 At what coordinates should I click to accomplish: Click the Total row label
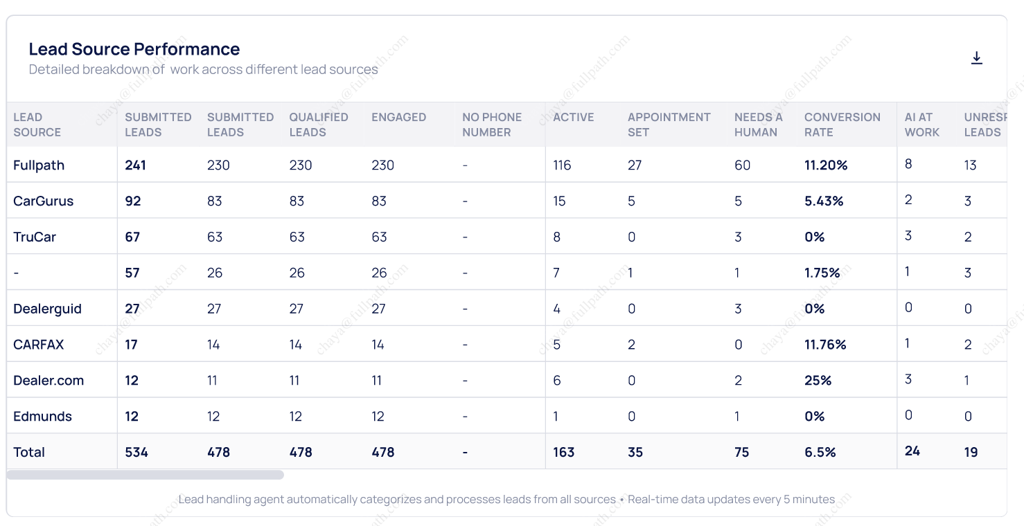(29, 453)
